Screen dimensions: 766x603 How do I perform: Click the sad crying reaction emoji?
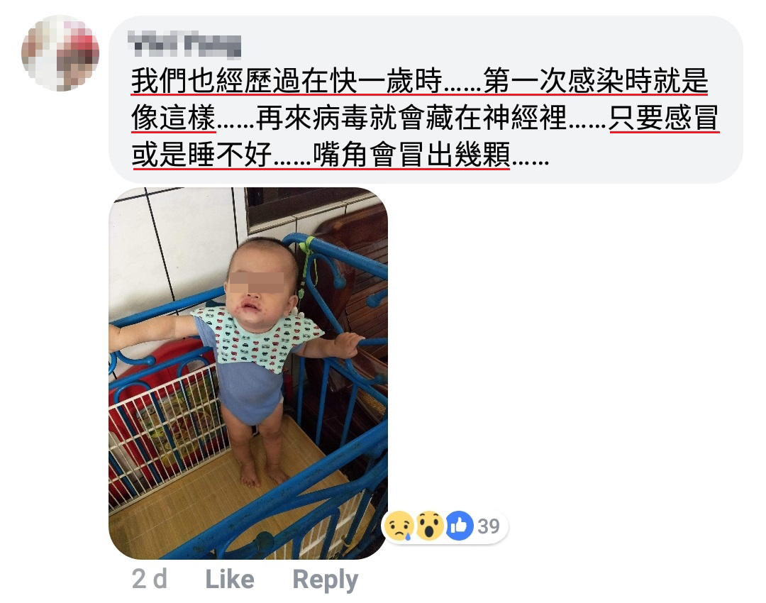tap(399, 526)
